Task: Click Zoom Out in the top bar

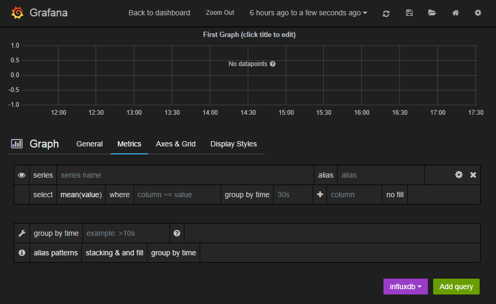Action: pos(220,13)
